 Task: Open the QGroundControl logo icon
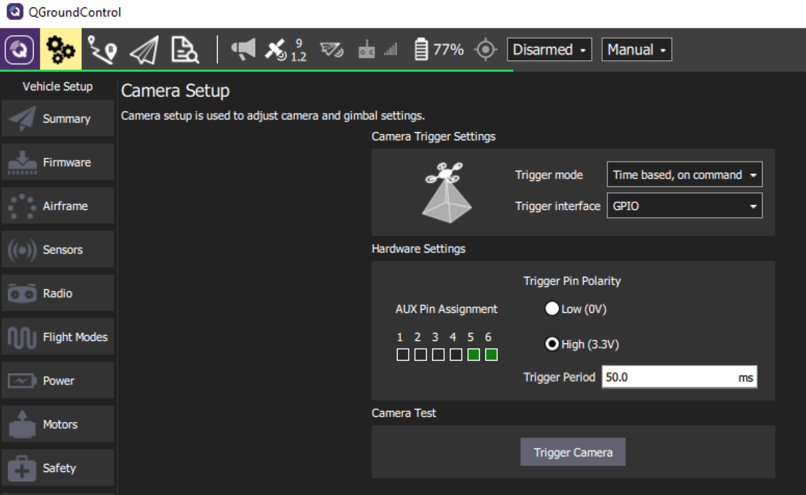(x=19, y=49)
